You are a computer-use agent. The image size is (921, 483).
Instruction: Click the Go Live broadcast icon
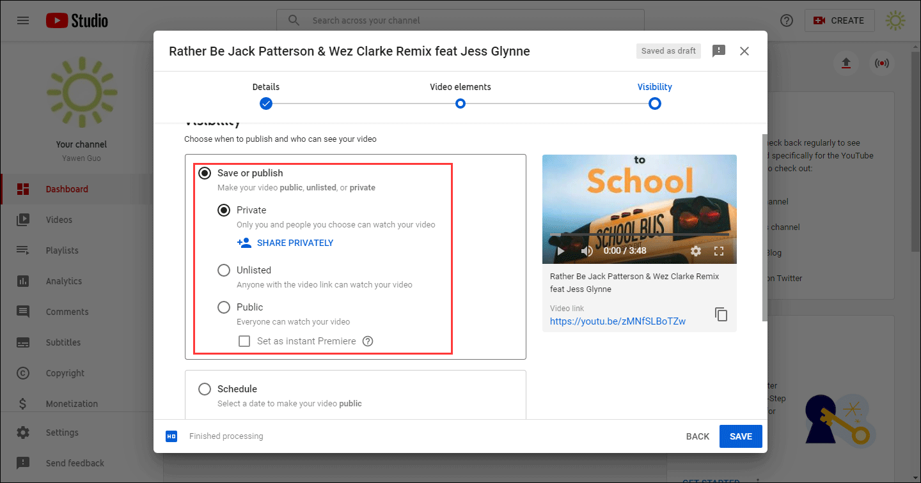point(881,63)
